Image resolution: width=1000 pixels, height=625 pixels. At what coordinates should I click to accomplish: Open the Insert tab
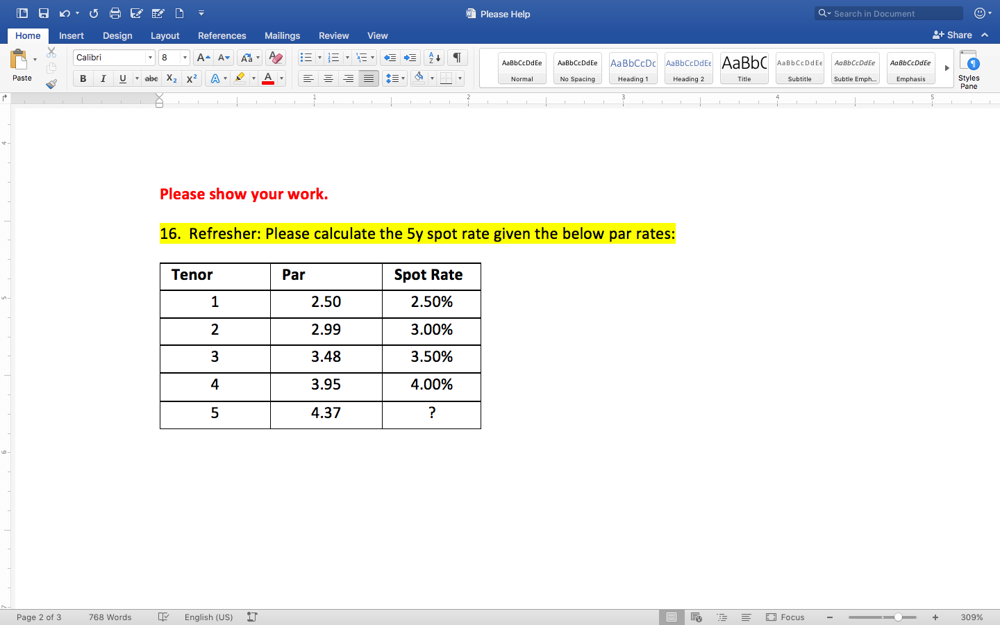point(72,35)
